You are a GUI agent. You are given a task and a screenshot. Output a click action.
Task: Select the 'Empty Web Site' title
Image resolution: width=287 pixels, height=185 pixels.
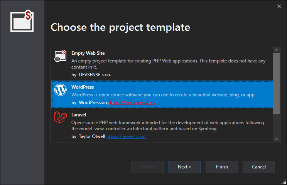coord(88,53)
